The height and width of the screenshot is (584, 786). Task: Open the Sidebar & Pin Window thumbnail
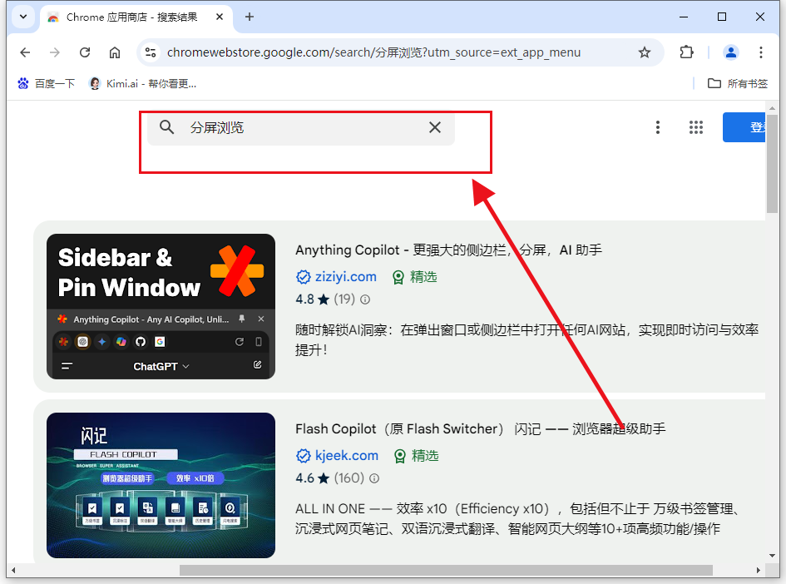(161, 306)
